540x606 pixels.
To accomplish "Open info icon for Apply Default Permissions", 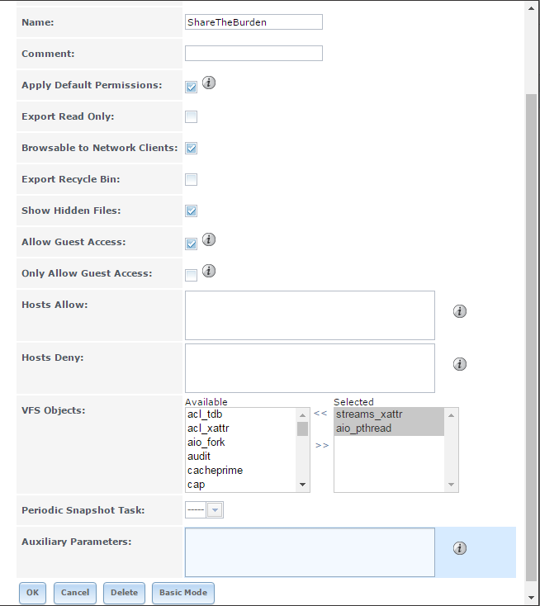I will click(x=209, y=83).
